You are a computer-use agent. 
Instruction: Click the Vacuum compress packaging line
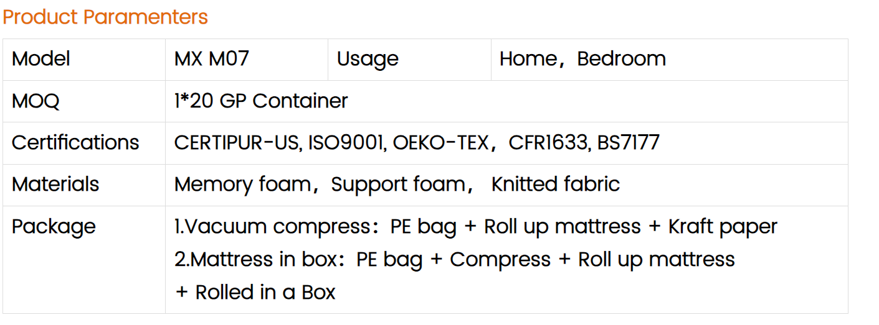(476, 227)
